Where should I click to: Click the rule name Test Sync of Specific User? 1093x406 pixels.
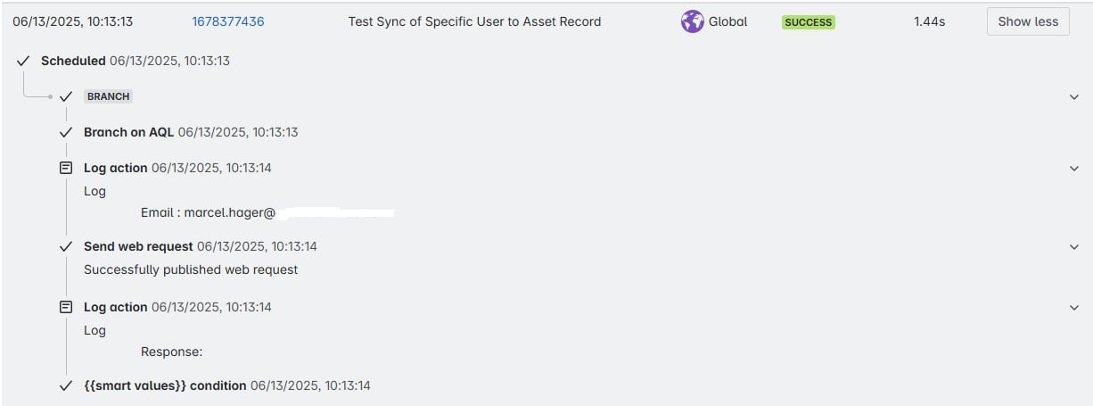pos(474,21)
